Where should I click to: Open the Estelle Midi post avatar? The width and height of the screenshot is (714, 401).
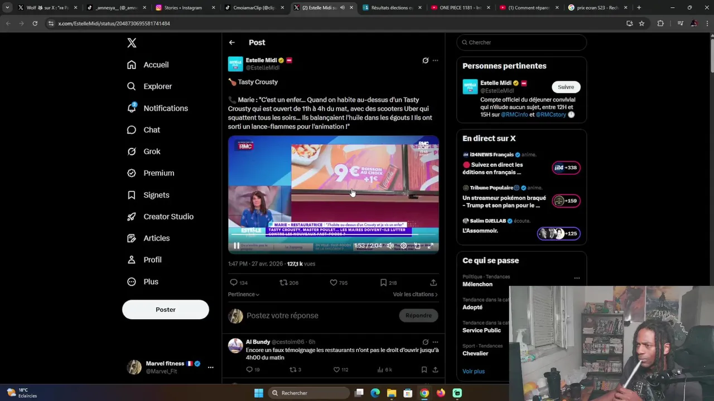(235, 63)
